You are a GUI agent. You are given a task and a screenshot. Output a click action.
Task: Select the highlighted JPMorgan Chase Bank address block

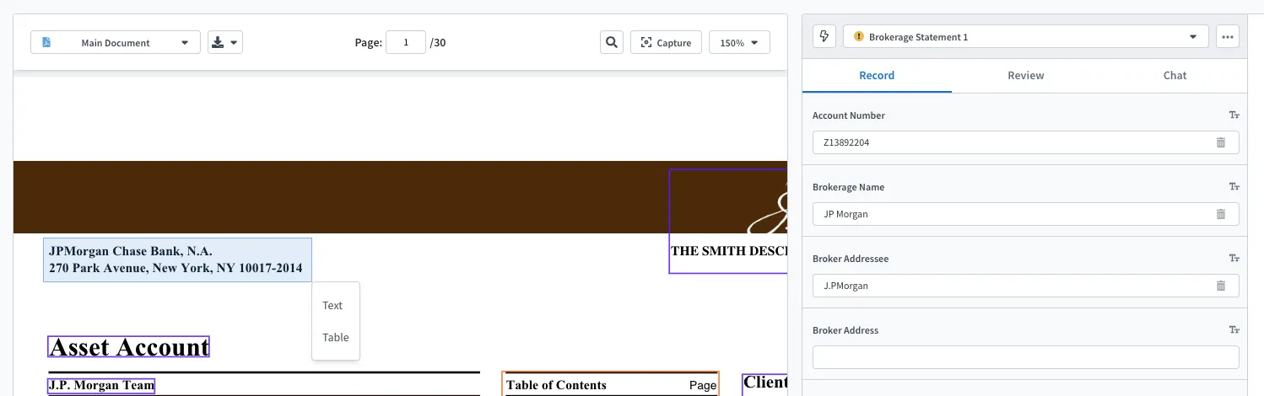[x=177, y=260]
